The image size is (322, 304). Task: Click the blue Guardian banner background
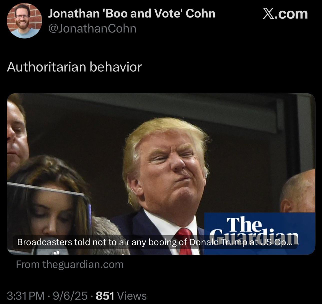click(260, 233)
